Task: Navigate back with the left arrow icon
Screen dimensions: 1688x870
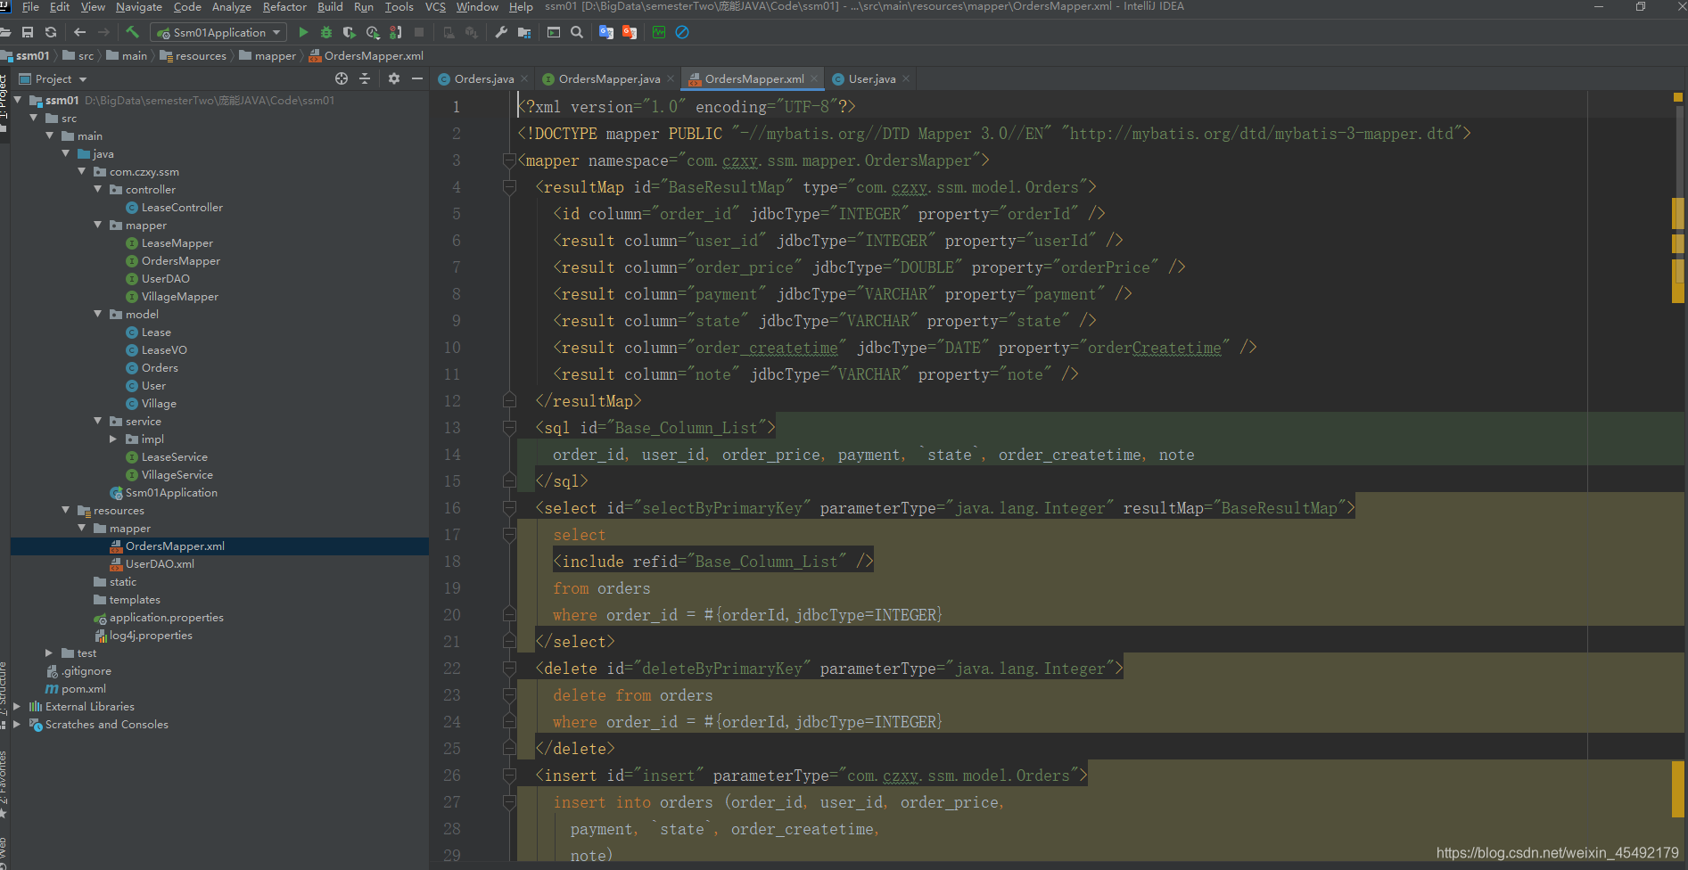Action: [x=80, y=32]
